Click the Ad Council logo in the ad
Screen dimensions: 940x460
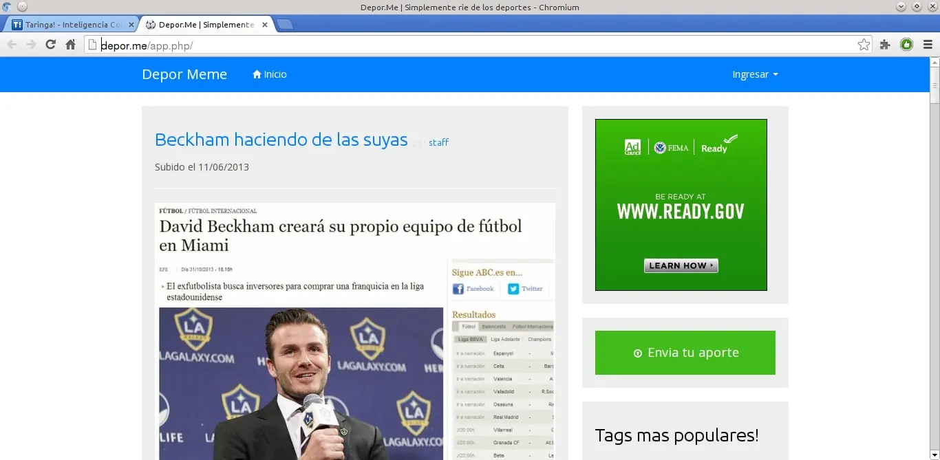pos(632,147)
